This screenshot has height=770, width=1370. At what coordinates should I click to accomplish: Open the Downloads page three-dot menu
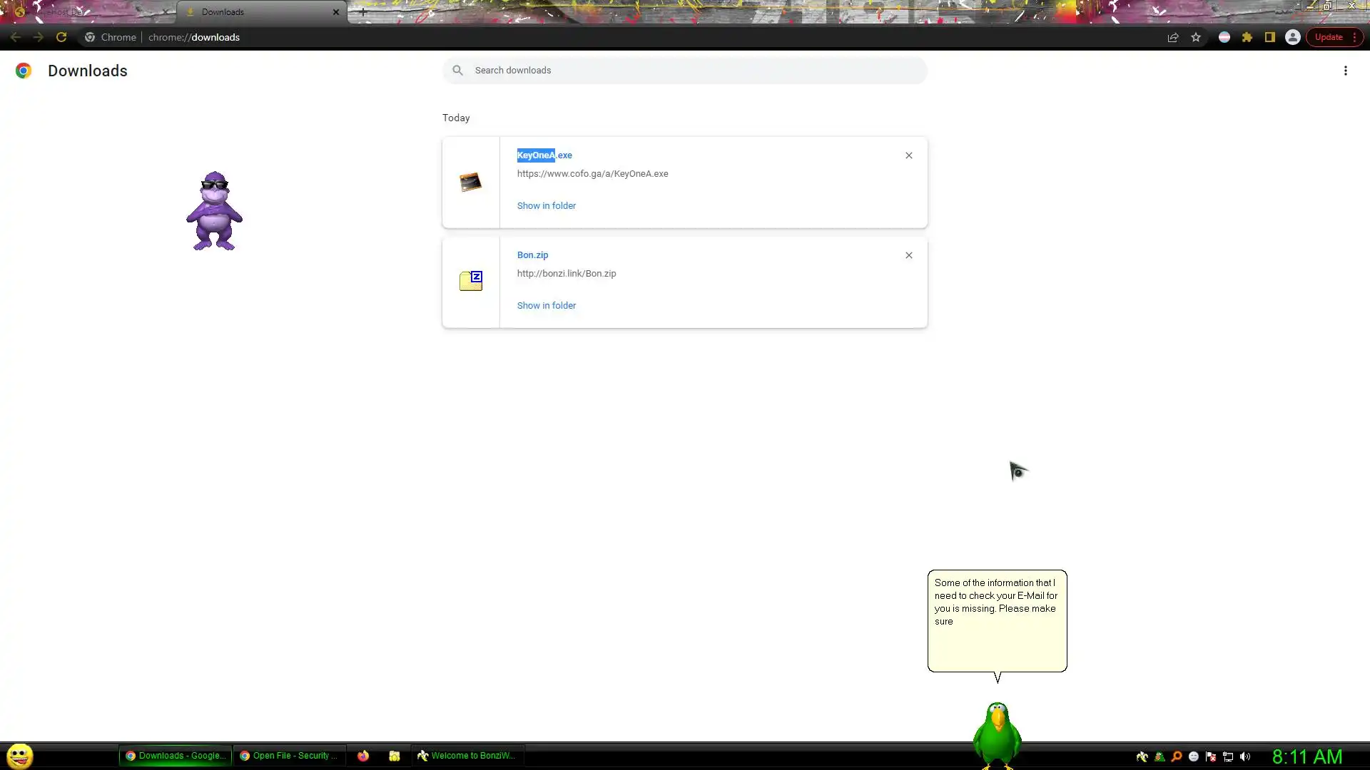1345,71
